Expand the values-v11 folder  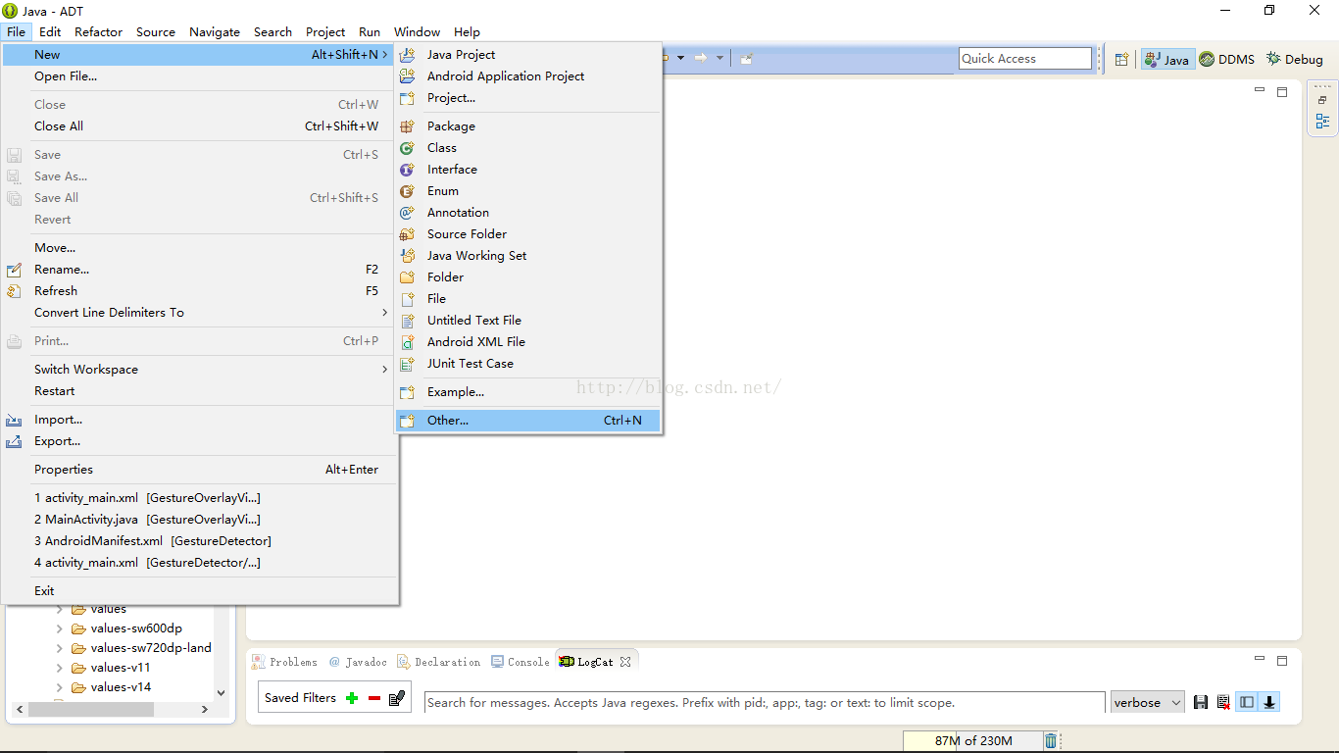59,668
